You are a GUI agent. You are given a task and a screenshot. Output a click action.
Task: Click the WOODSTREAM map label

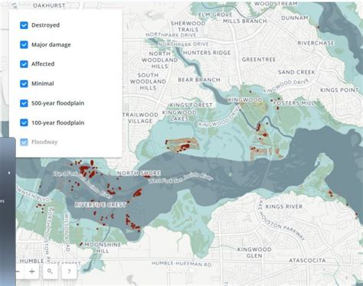point(276,4)
